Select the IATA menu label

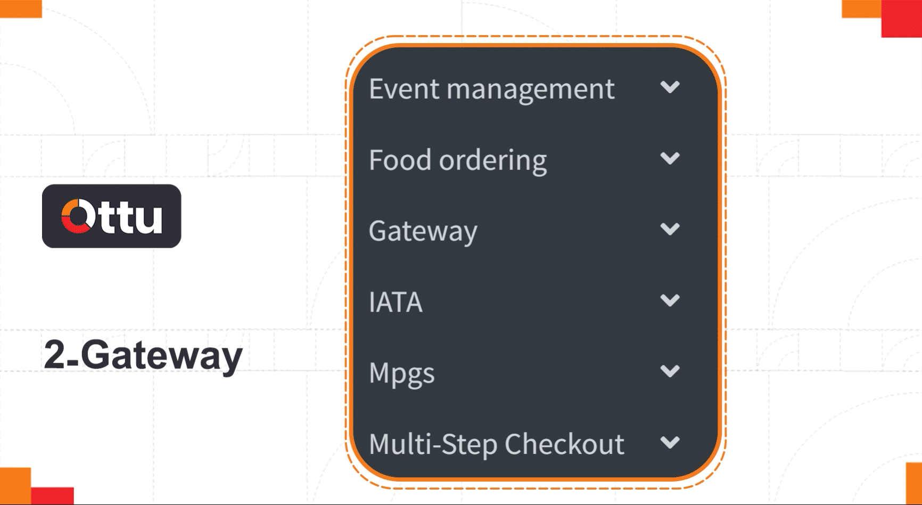click(396, 302)
